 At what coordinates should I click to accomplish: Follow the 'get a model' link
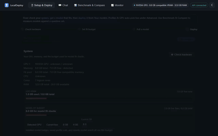(x=56, y=18)
